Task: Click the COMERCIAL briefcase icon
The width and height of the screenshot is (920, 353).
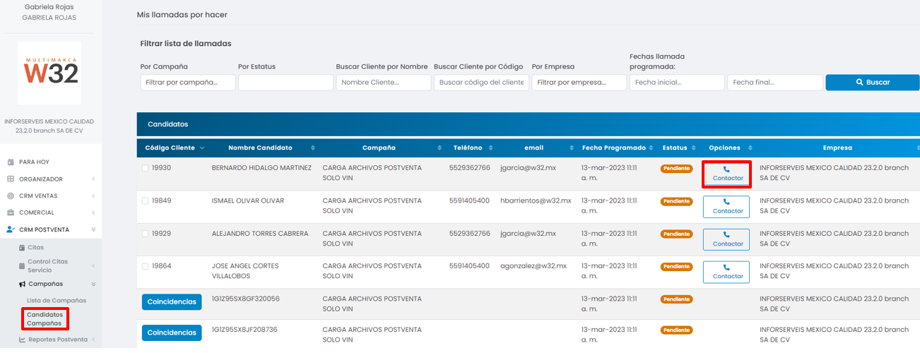Action: pyautogui.click(x=11, y=213)
